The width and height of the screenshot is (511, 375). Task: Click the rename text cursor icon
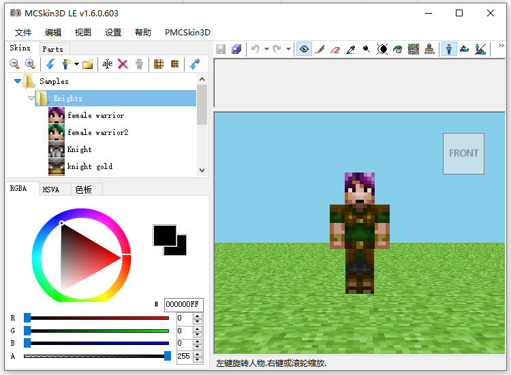[x=107, y=64]
